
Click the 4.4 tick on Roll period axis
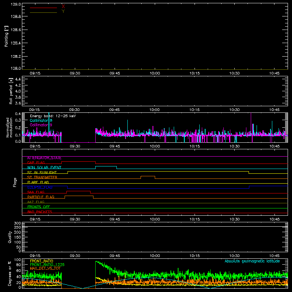pos(18,79)
